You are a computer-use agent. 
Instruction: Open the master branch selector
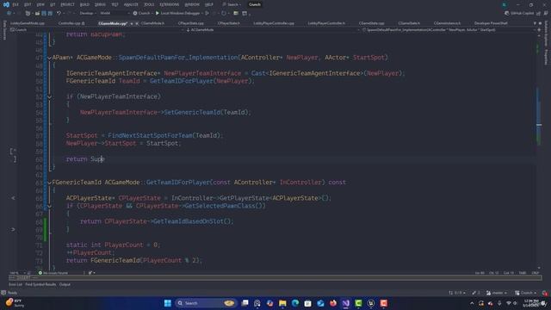(x=497, y=293)
